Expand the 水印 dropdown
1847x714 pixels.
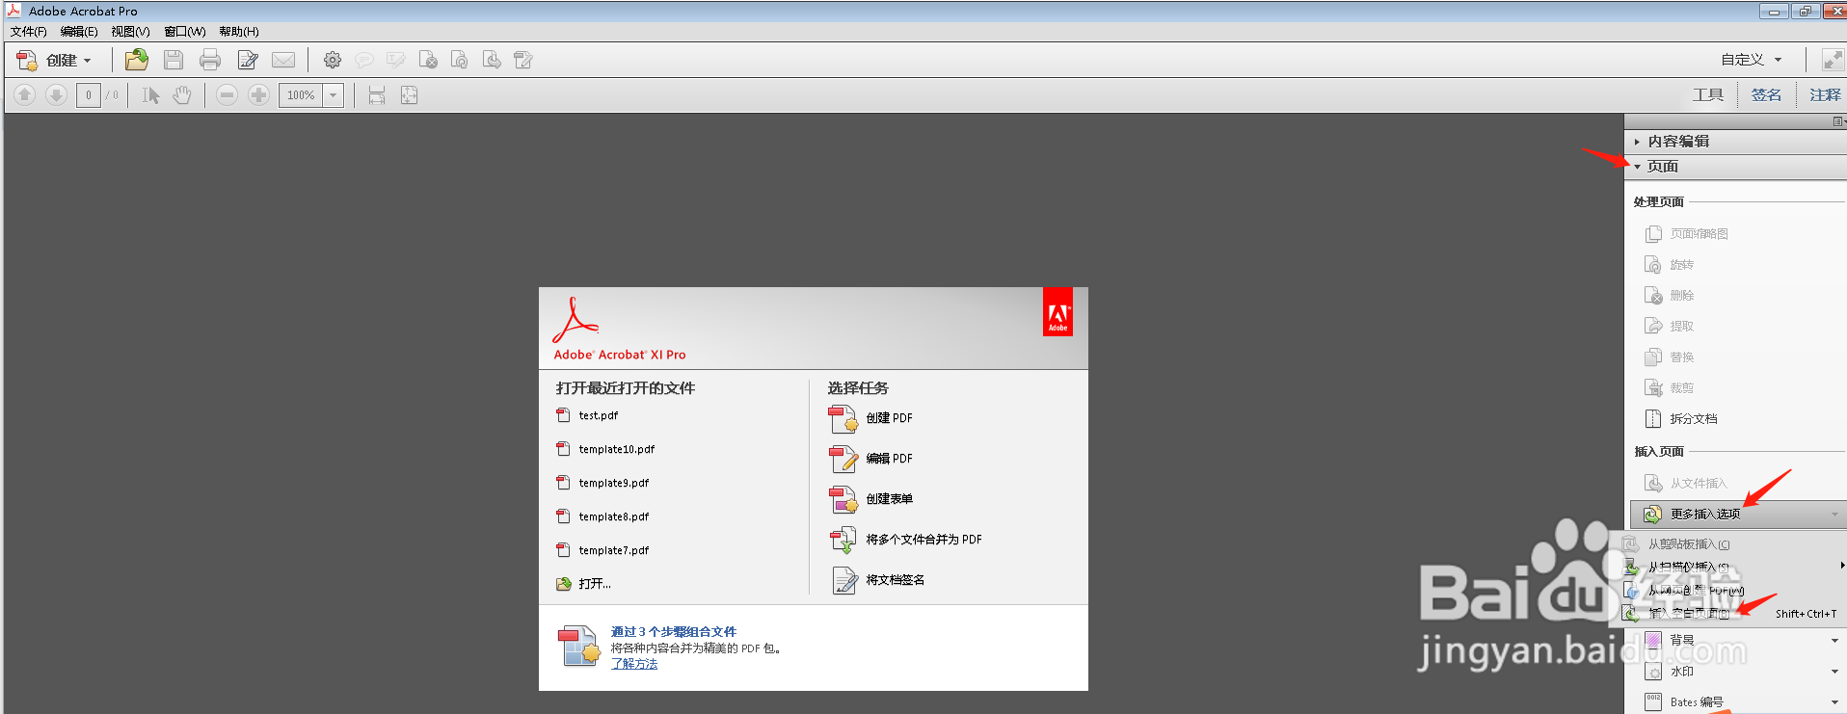point(1835,672)
